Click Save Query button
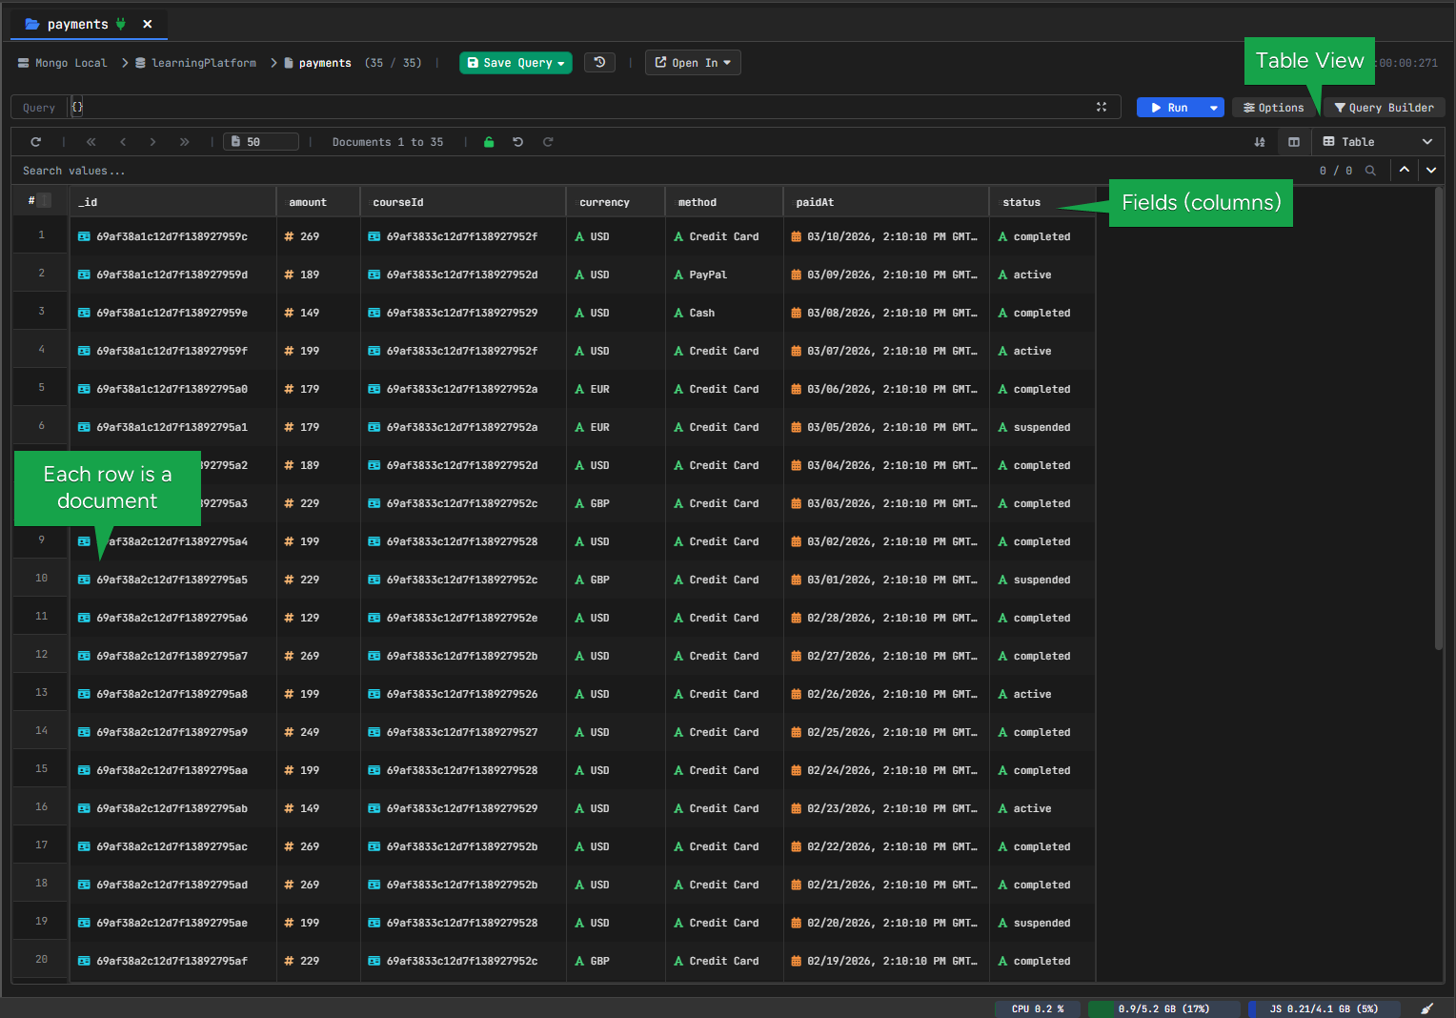 click(516, 63)
